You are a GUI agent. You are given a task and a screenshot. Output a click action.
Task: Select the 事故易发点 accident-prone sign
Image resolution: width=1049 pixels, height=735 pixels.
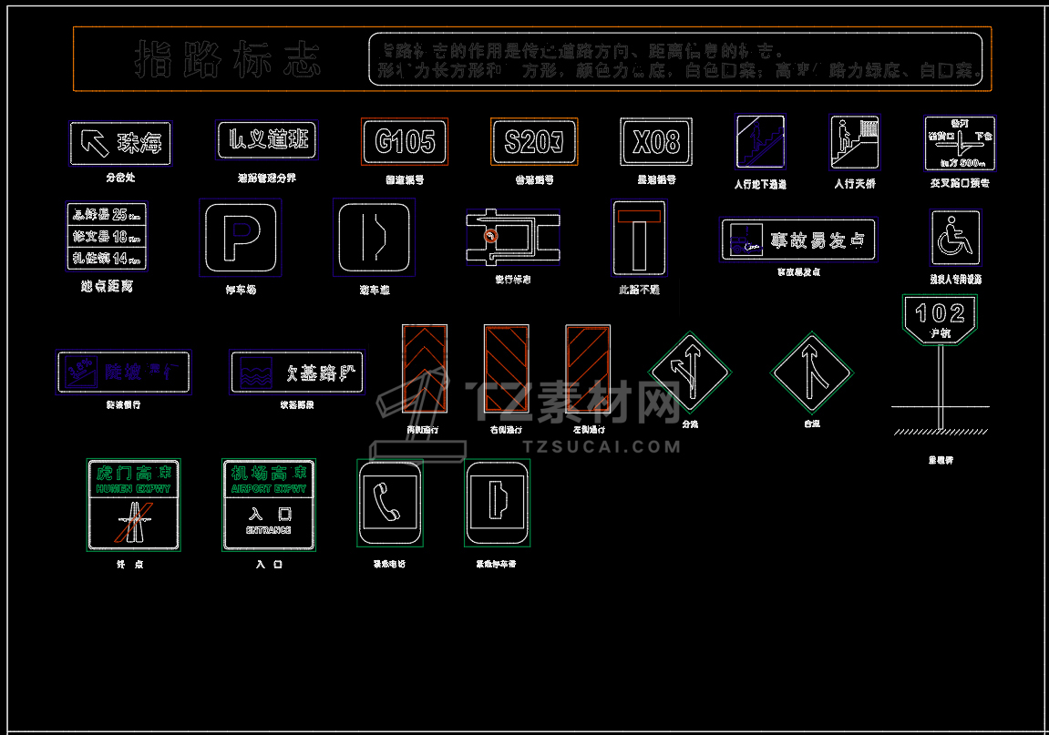(x=798, y=240)
